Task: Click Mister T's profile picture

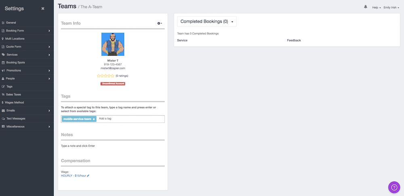Action: [x=113, y=44]
